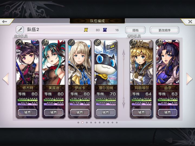Viewport: 195px width, 146px height.
Task: Open the 搭档 partner button
Action: click(x=135, y=30)
